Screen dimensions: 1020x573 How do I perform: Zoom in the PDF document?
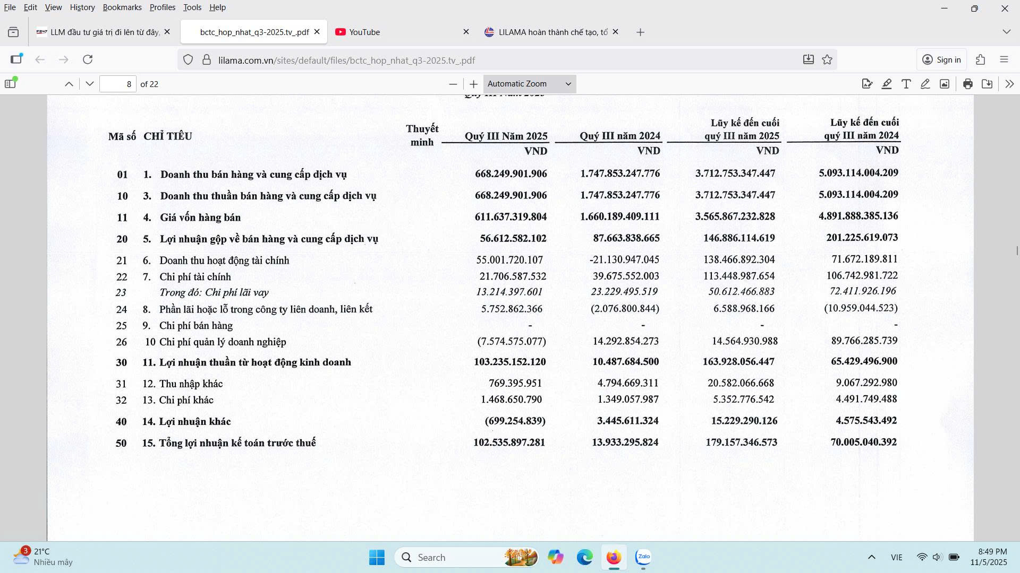click(x=473, y=84)
